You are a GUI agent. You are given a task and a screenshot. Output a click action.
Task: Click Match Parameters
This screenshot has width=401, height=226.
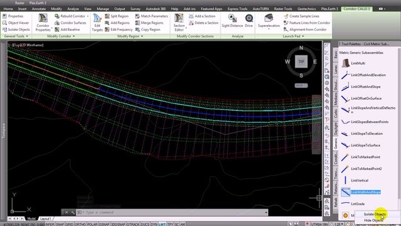click(x=152, y=16)
